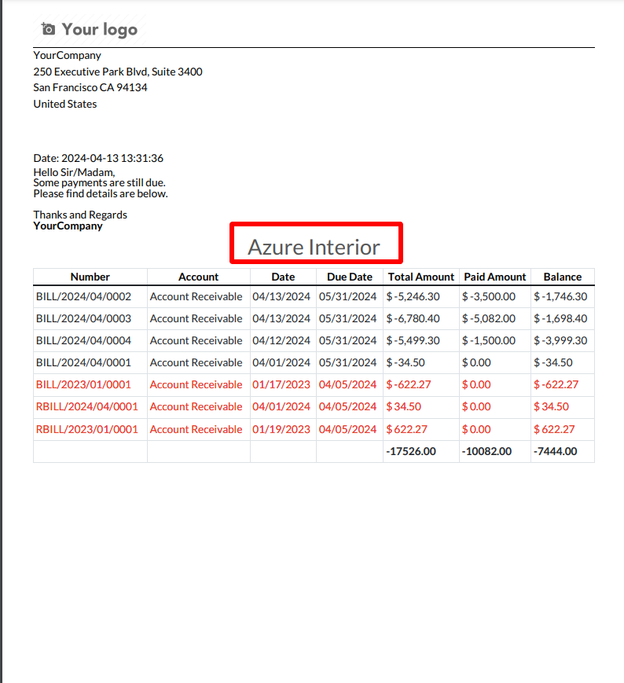
Task: Select bill number BILL/2024/04/0002
Action: pos(83,296)
